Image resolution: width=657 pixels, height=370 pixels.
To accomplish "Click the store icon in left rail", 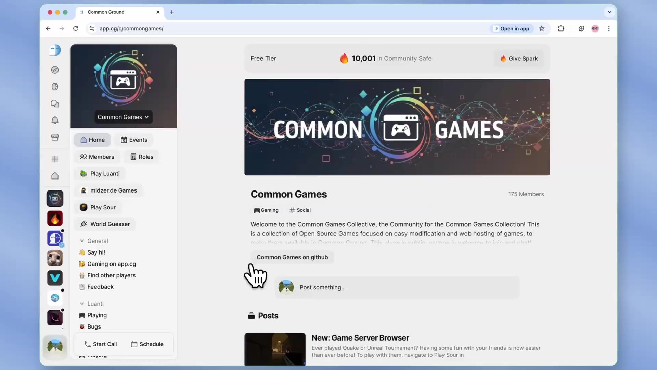I will pyautogui.click(x=55, y=137).
